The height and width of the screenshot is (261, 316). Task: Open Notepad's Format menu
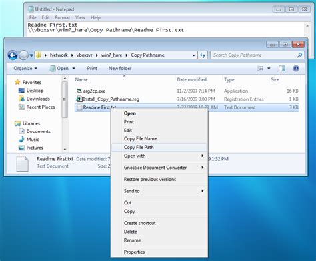click(63, 17)
